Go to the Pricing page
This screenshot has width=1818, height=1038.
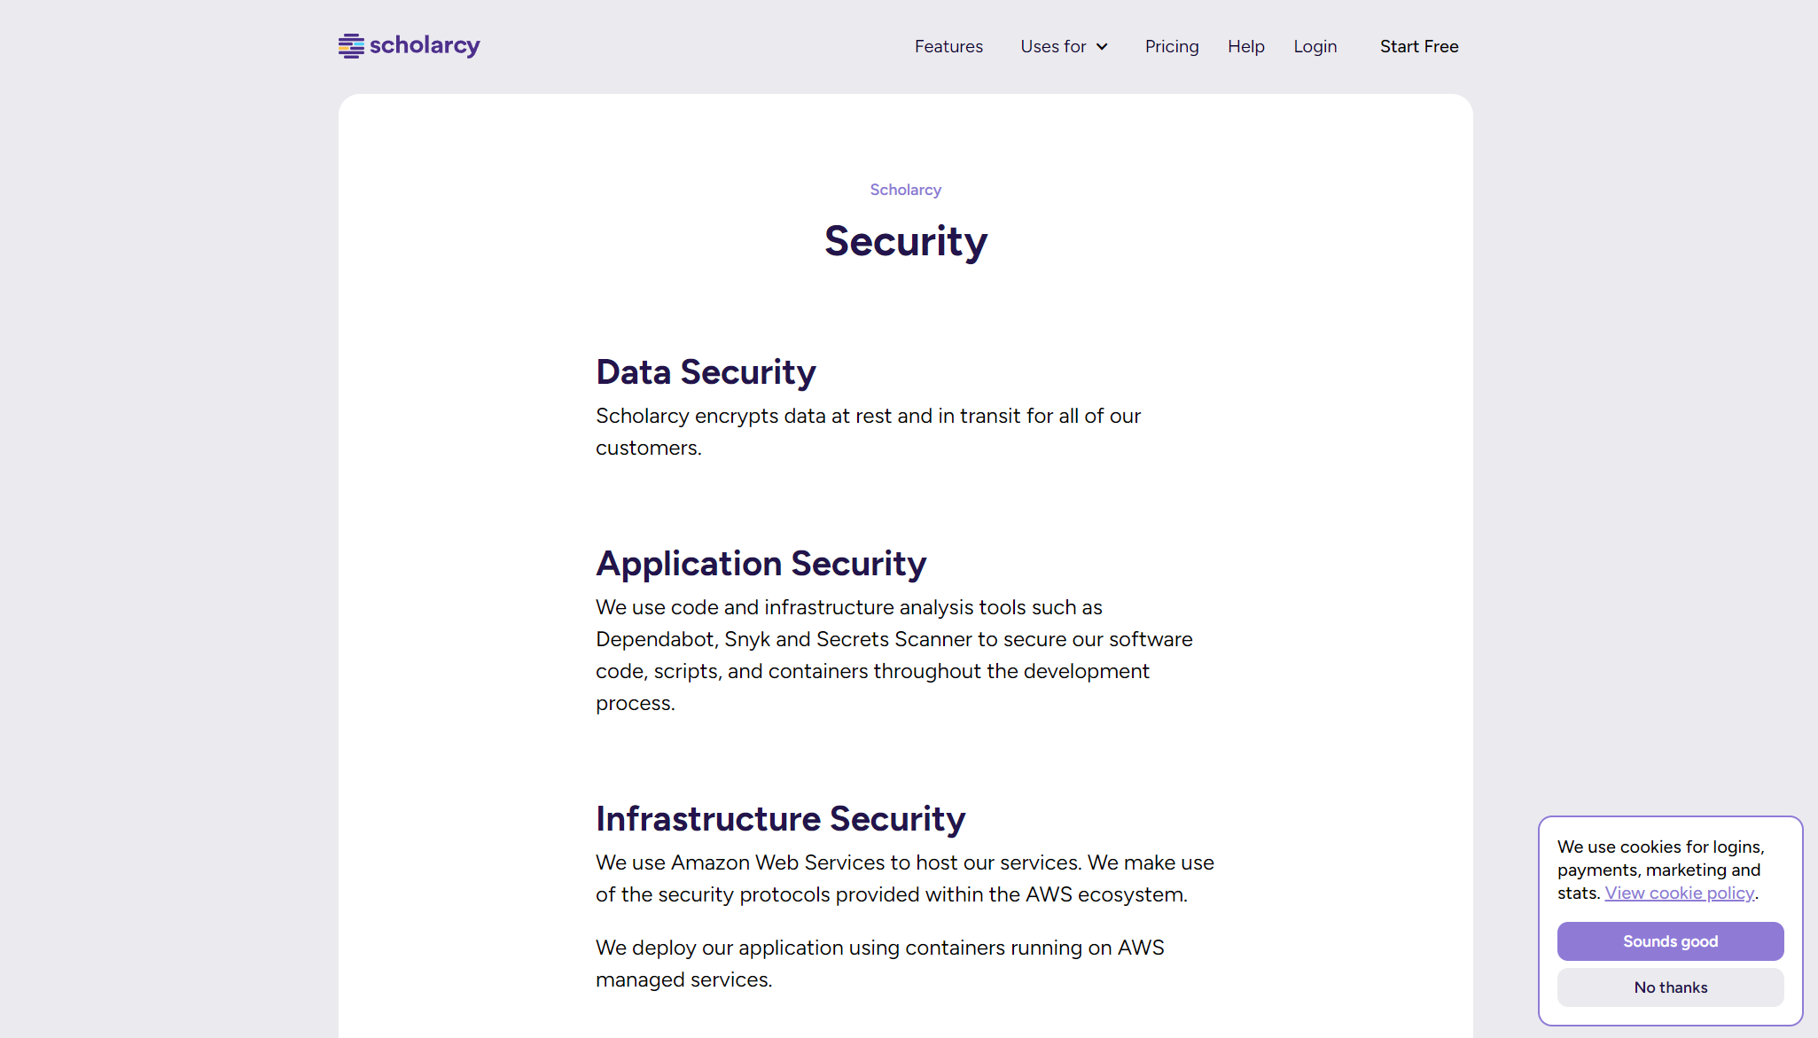click(1171, 46)
